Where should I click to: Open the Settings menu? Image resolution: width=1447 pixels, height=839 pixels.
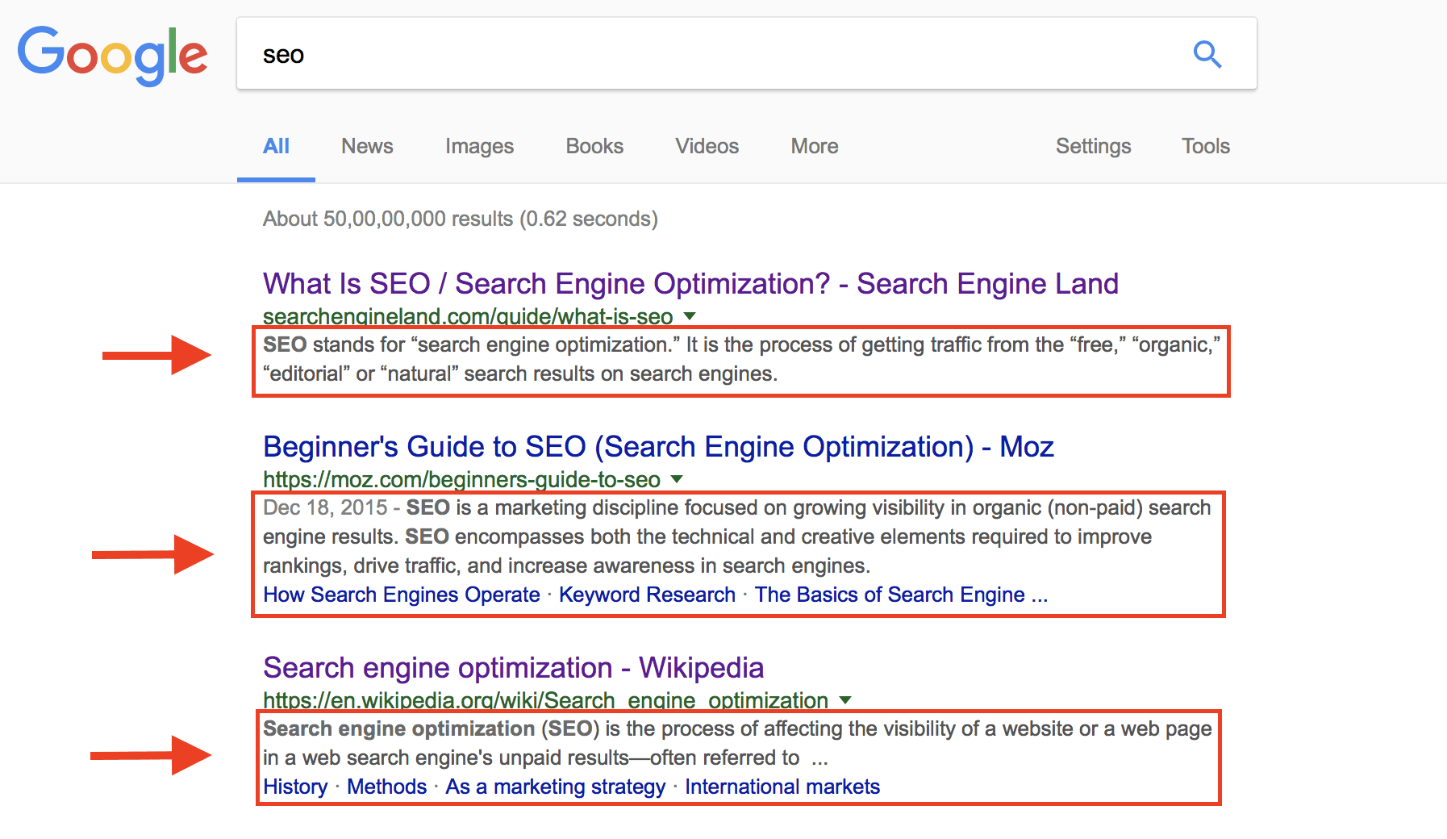point(1093,146)
